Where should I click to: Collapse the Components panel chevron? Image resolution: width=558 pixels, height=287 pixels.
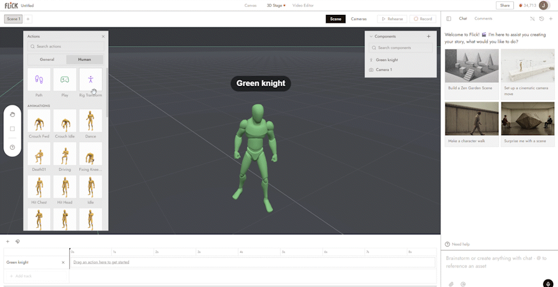(371, 36)
